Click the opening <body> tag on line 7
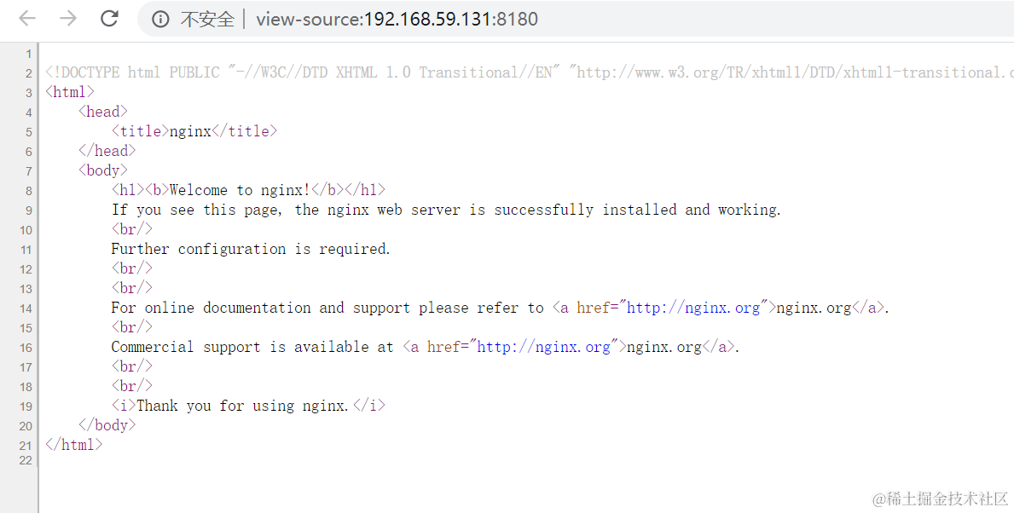Screen dimensions: 1014x513 click(103, 170)
